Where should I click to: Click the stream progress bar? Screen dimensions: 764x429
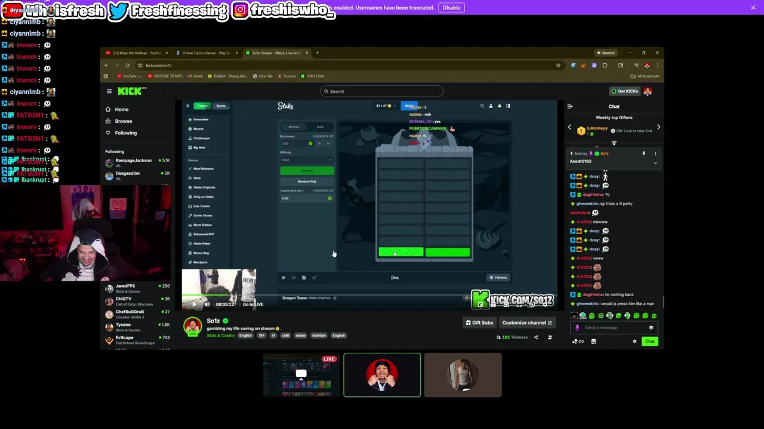click(370, 295)
